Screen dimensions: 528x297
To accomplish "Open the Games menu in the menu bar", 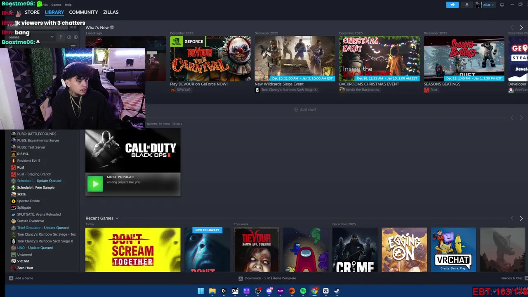I will 56,5.
